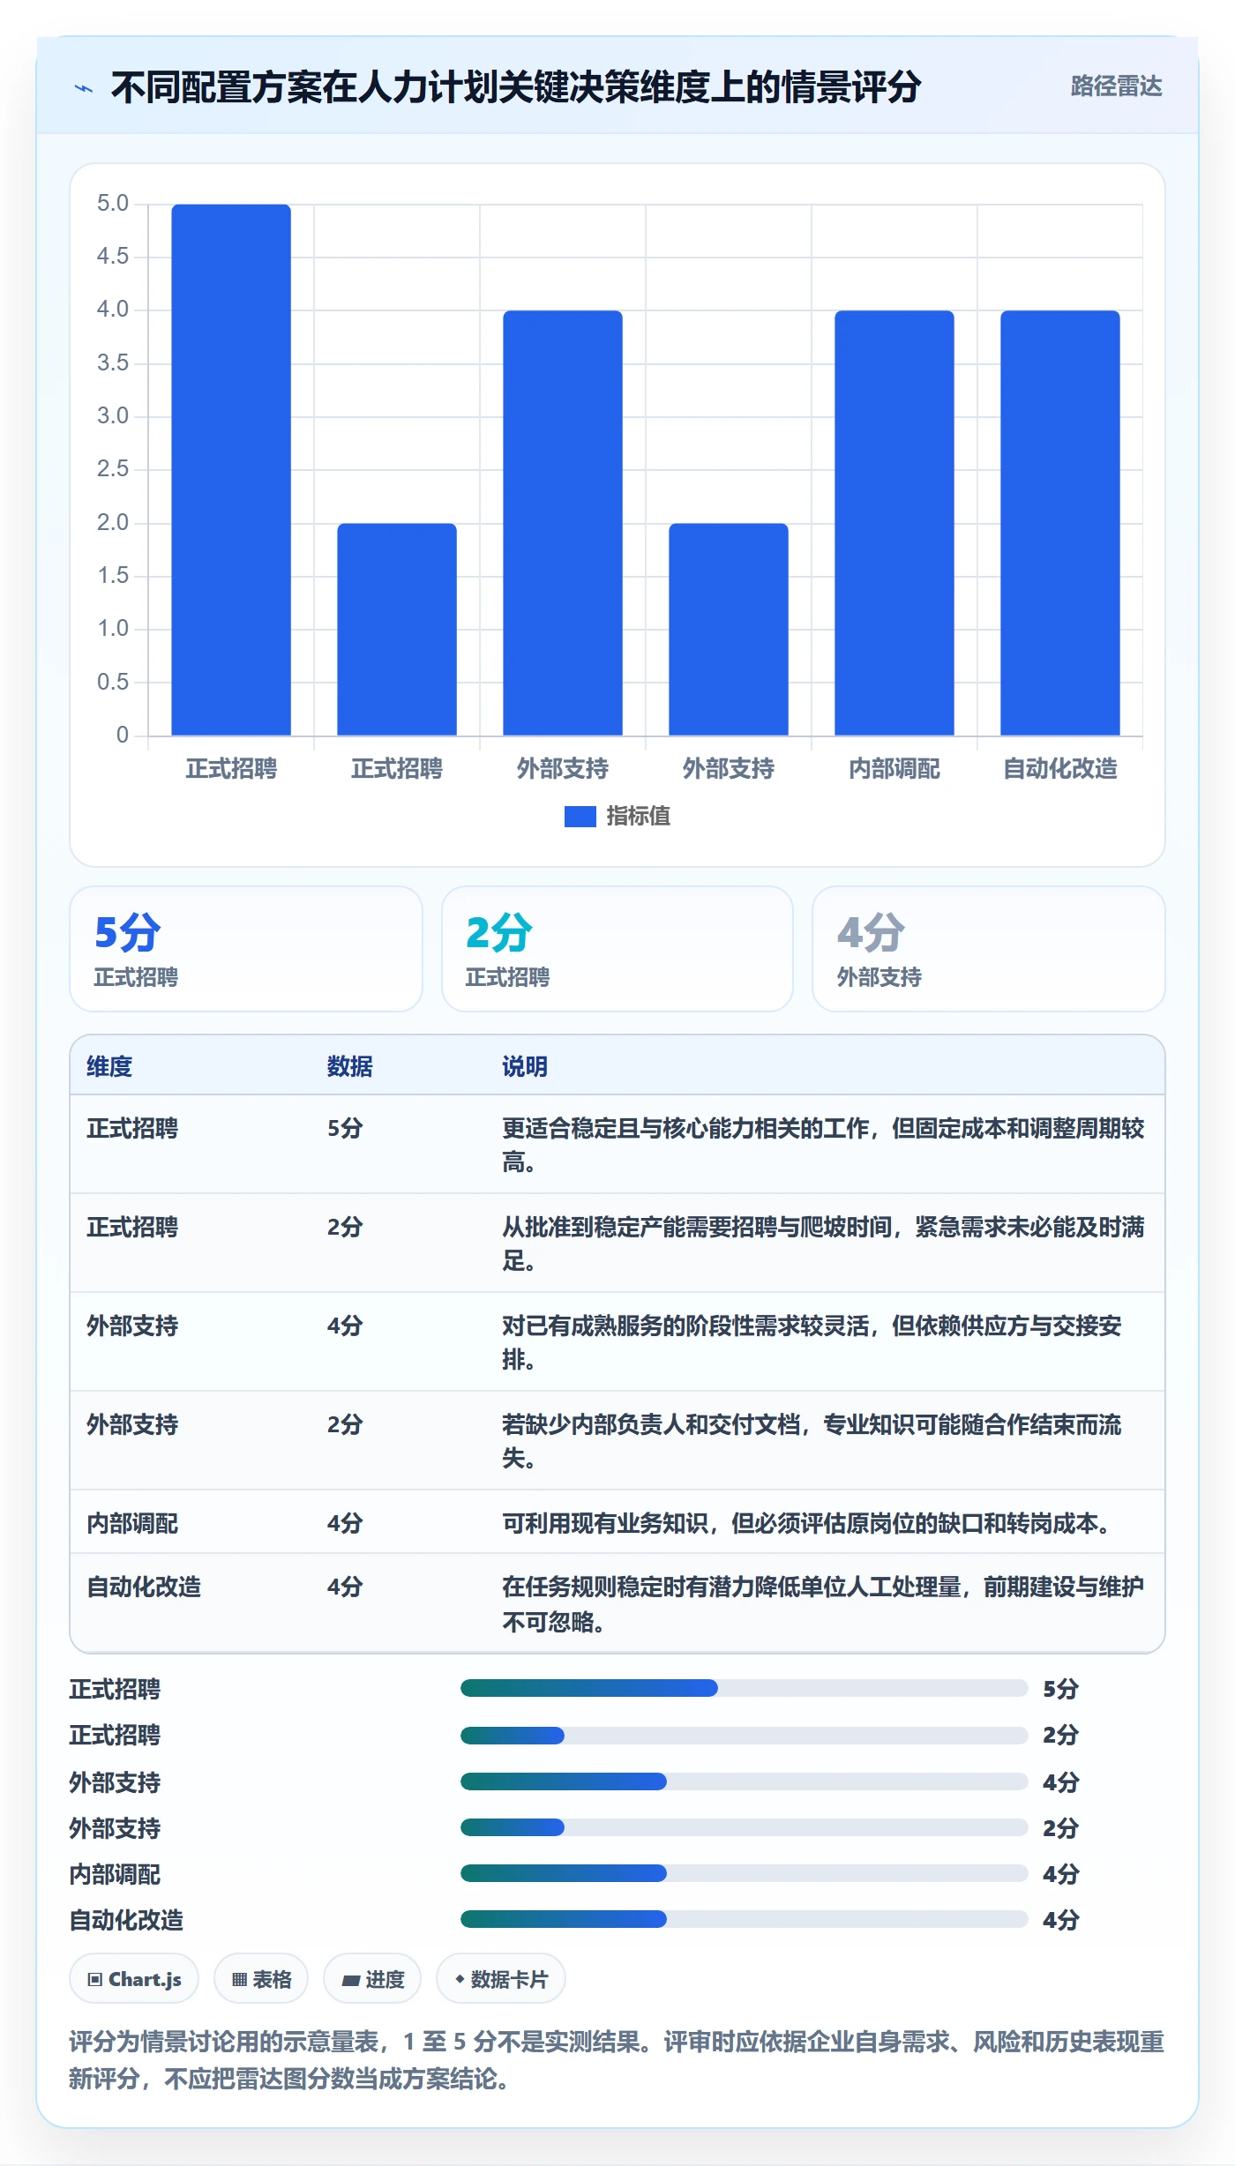Click the 维度 table column header
Screen dimensions: 1235x2166
(109, 1066)
